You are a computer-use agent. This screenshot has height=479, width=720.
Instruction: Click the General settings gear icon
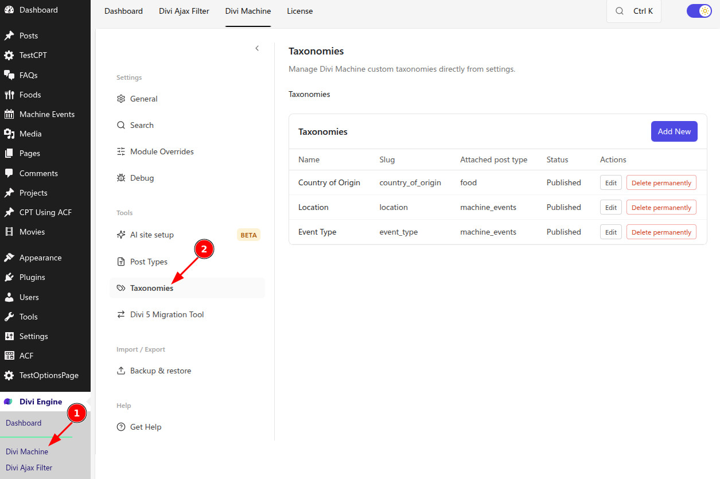coord(121,99)
